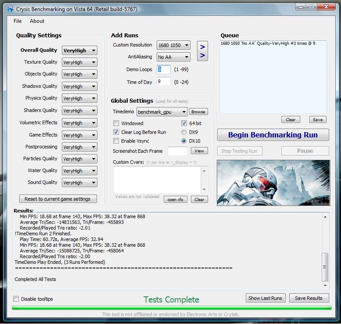This screenshot has width=341, height=324.
Task: Expand Postprocessing dropdown
Action: point(79,147)
